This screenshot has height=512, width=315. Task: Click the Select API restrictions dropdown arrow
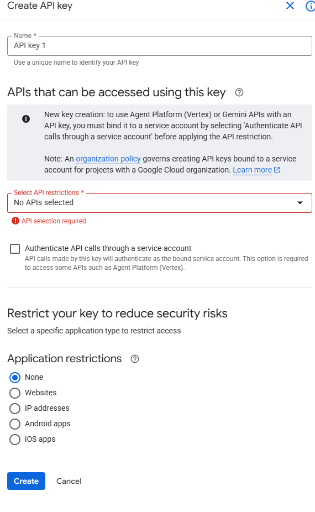[300, 203]
